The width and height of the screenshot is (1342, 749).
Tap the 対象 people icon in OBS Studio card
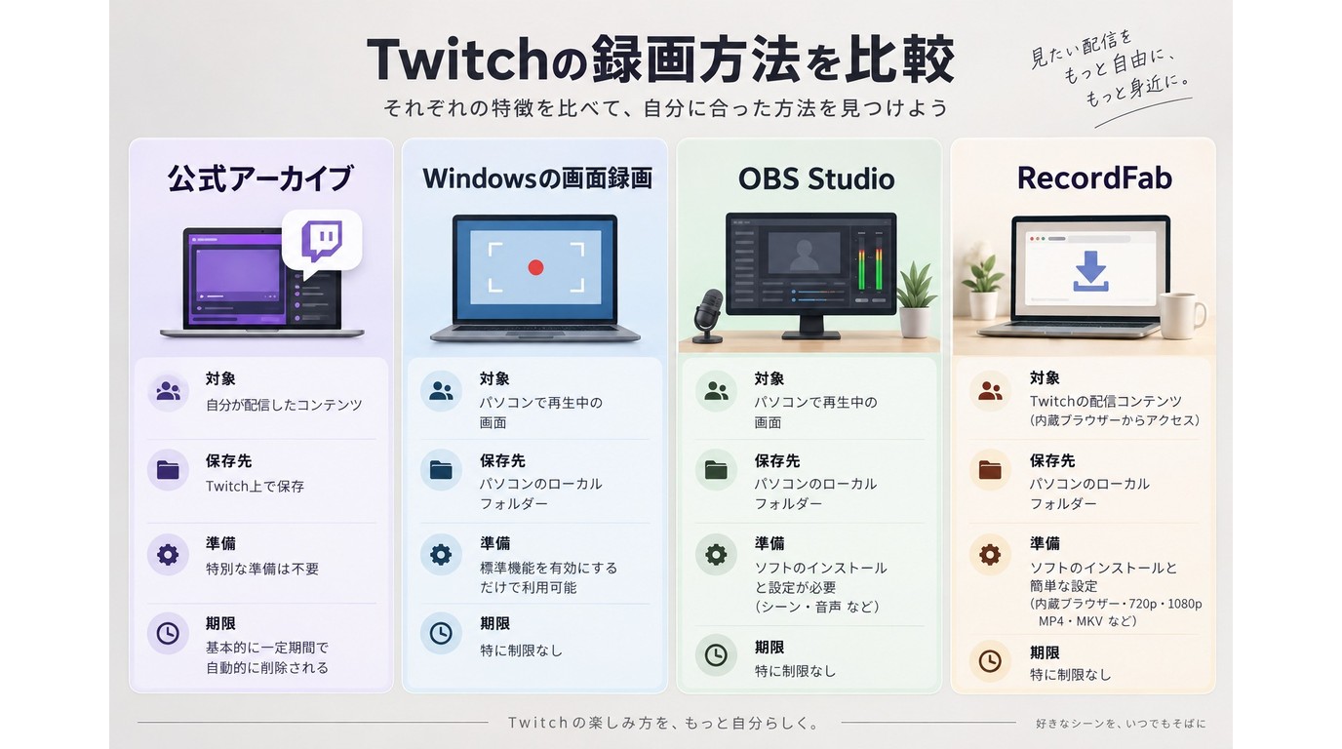pyautogui.click(x=716, y=391)
